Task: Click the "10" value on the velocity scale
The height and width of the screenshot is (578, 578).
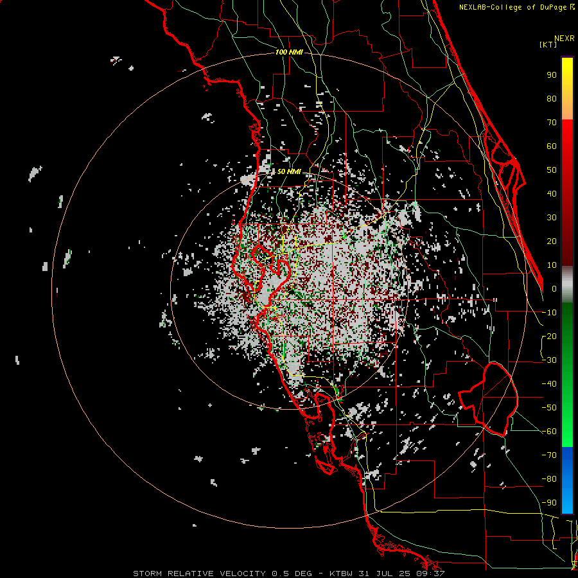Action: tap(552, 265)
